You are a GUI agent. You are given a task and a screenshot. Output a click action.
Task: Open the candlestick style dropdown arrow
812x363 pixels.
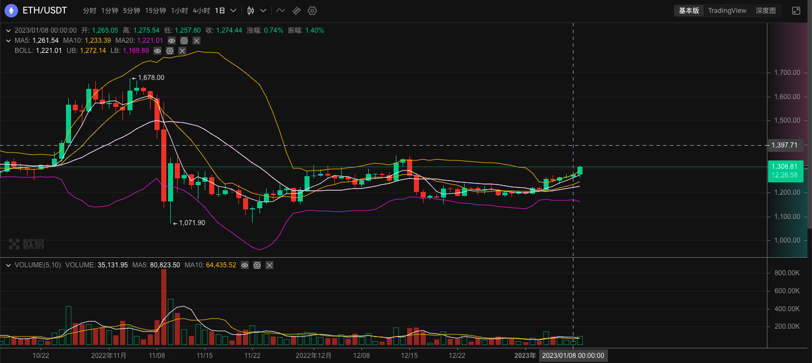[263, 11]
